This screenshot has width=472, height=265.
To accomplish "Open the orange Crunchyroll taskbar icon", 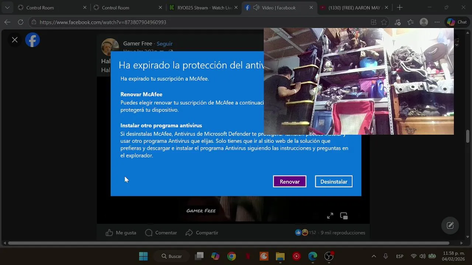I will click(x=264, y=256).
